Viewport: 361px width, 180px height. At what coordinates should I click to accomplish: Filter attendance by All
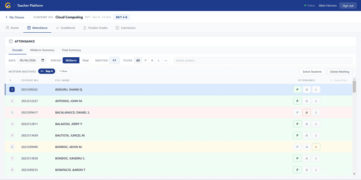pos(138,61)
